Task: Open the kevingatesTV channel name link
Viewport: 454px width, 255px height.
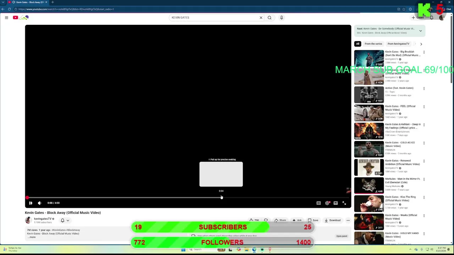Action: pos(43,219)
